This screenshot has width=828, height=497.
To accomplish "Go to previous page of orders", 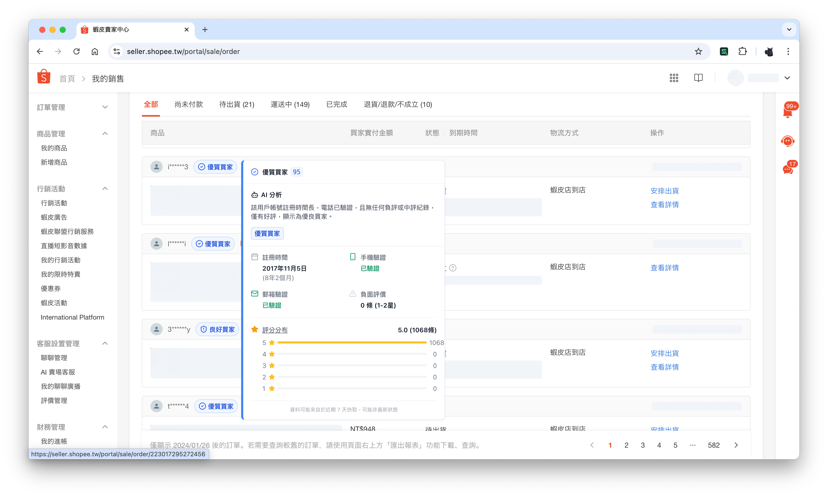I will point(592,445).
